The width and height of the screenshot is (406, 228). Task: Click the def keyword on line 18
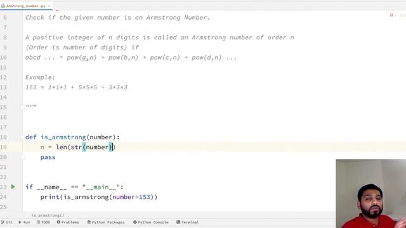coord(31,137)
